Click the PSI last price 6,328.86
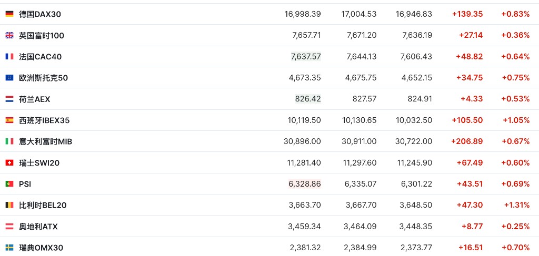The height and width of the screenshot is (256, 539). (x=305, y=184)
